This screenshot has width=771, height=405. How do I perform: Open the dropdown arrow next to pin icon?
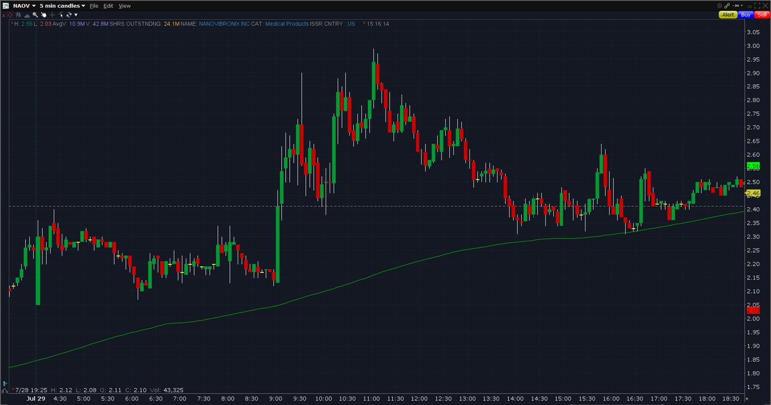742,6
